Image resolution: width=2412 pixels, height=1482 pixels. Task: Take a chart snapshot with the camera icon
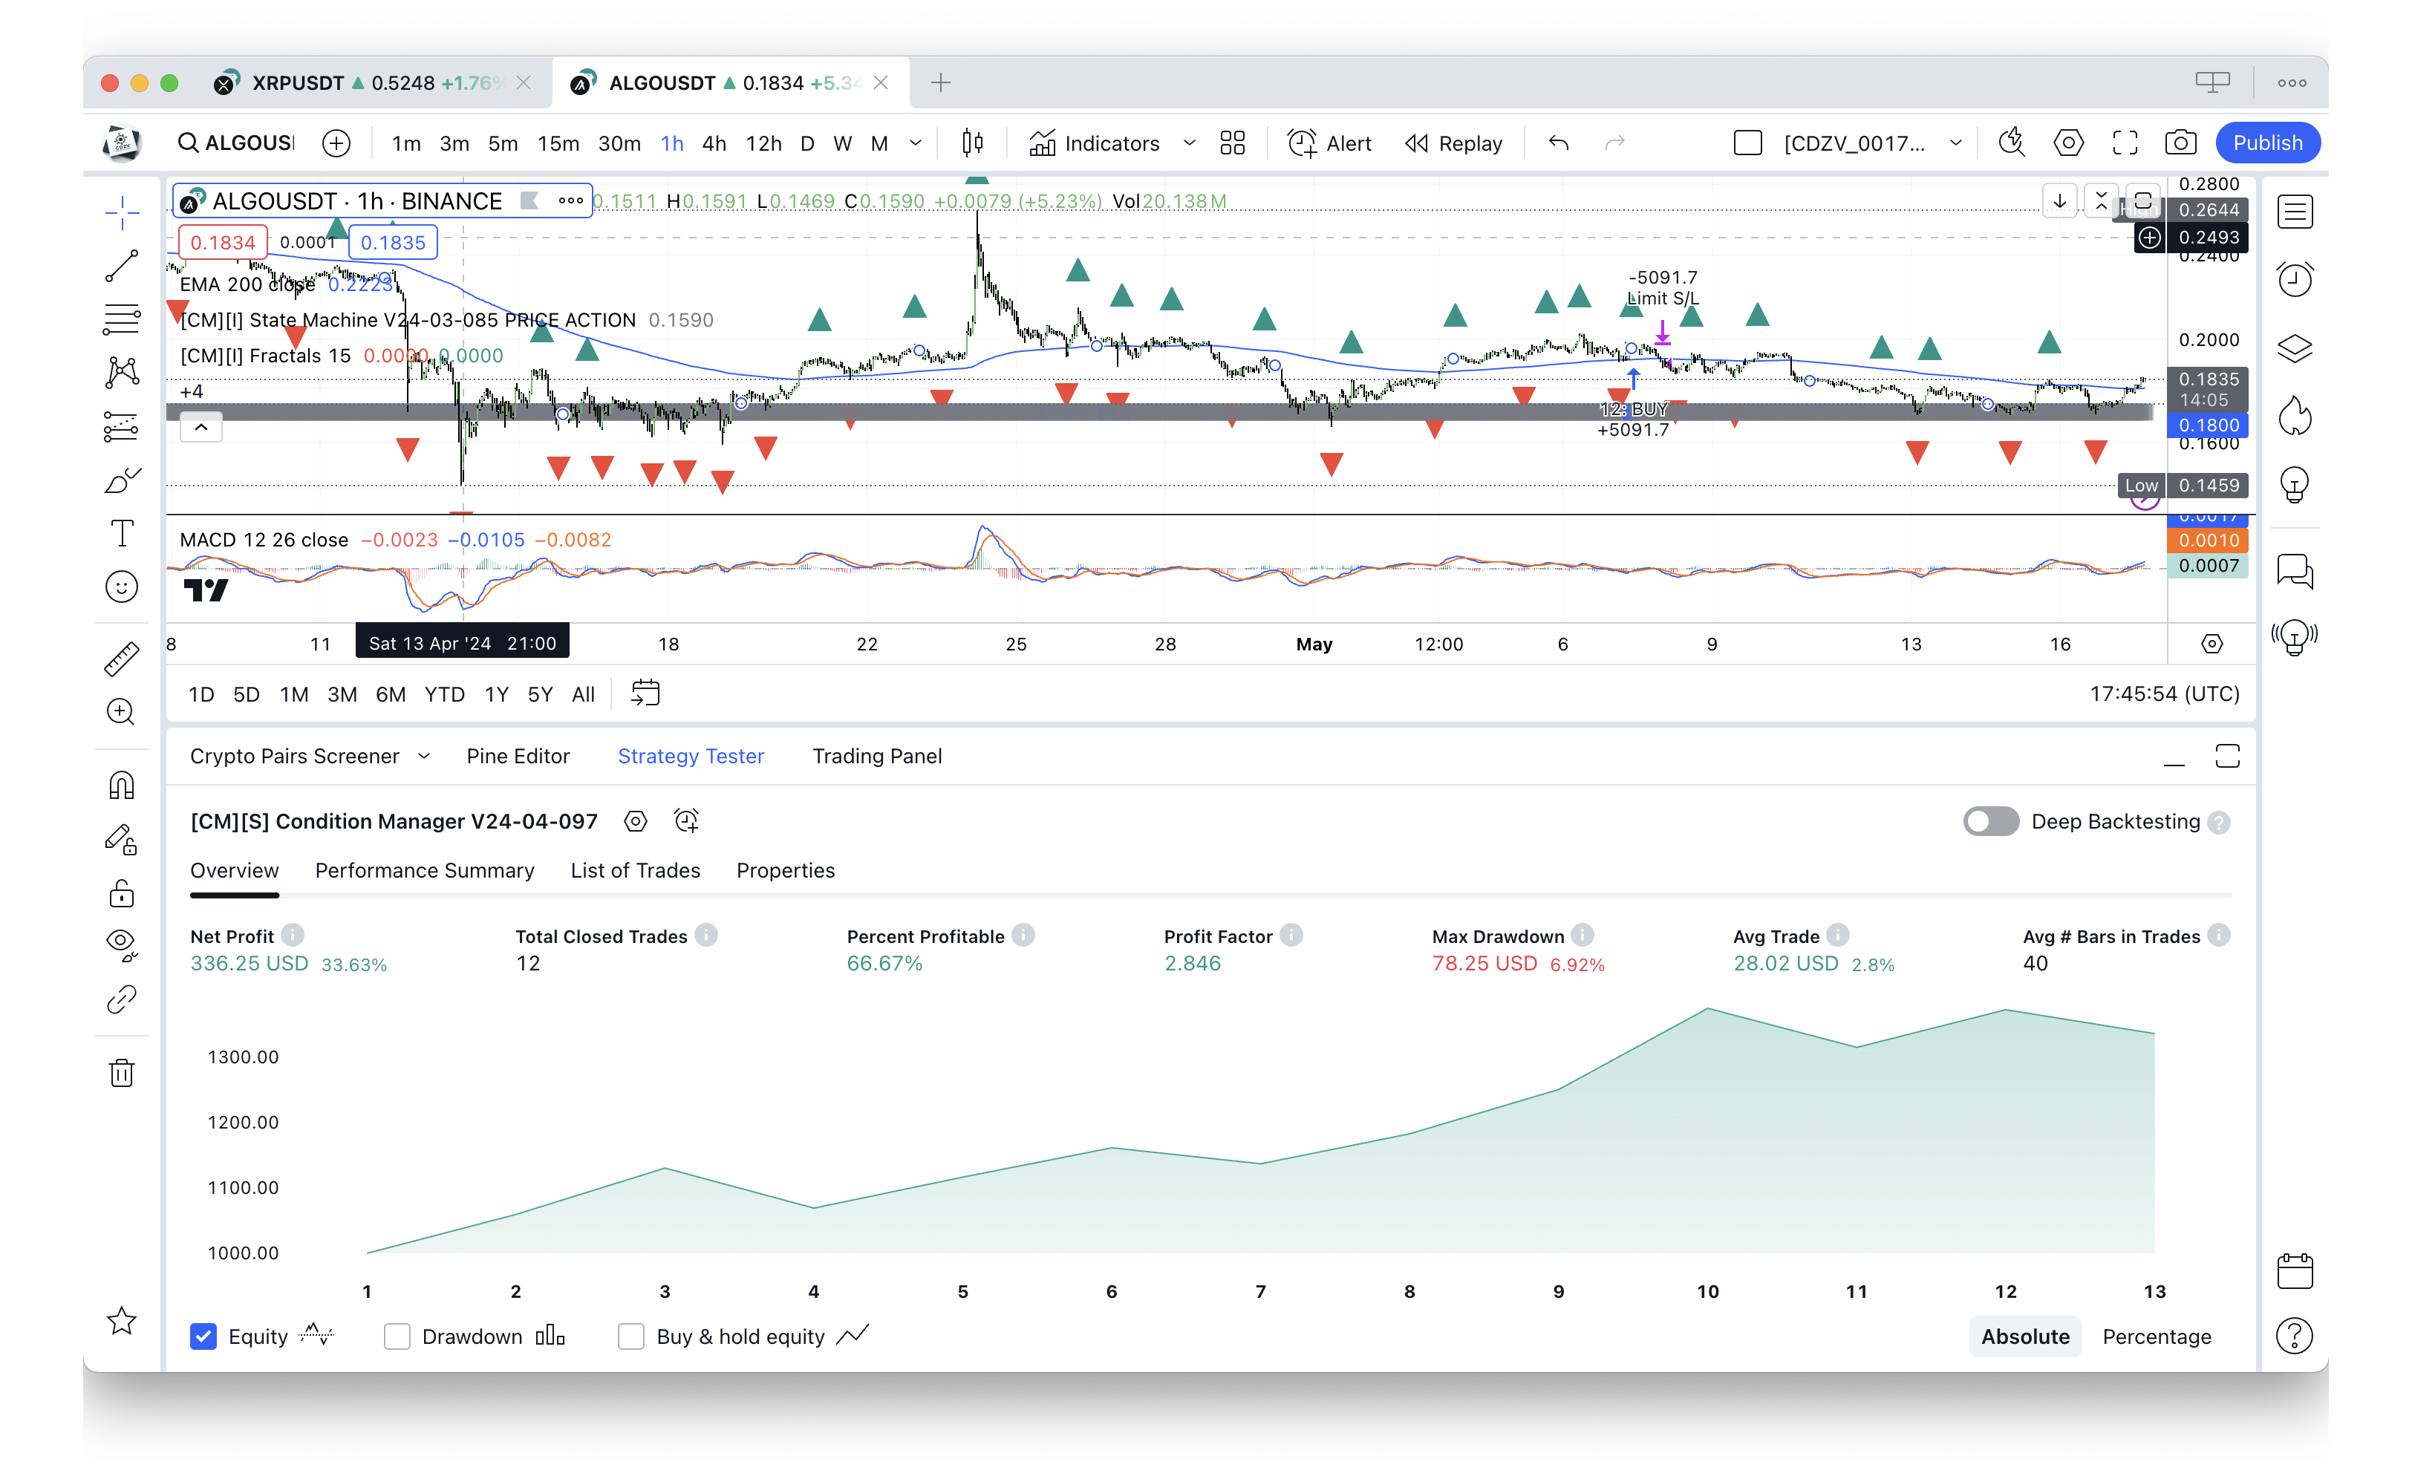[x=2180, y=143]
